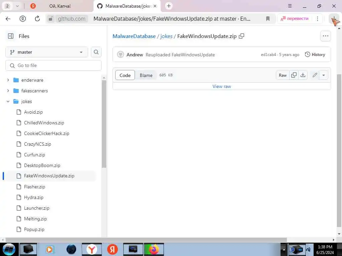Click the View raw link

tap(222, 86)
